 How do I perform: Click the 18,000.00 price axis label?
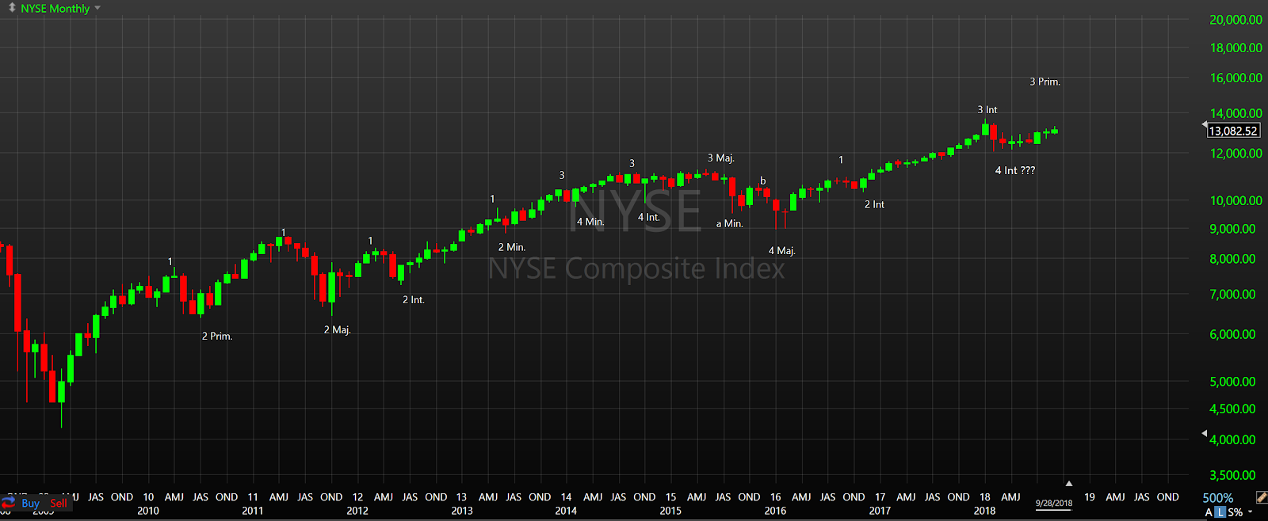pos(1236,48)
